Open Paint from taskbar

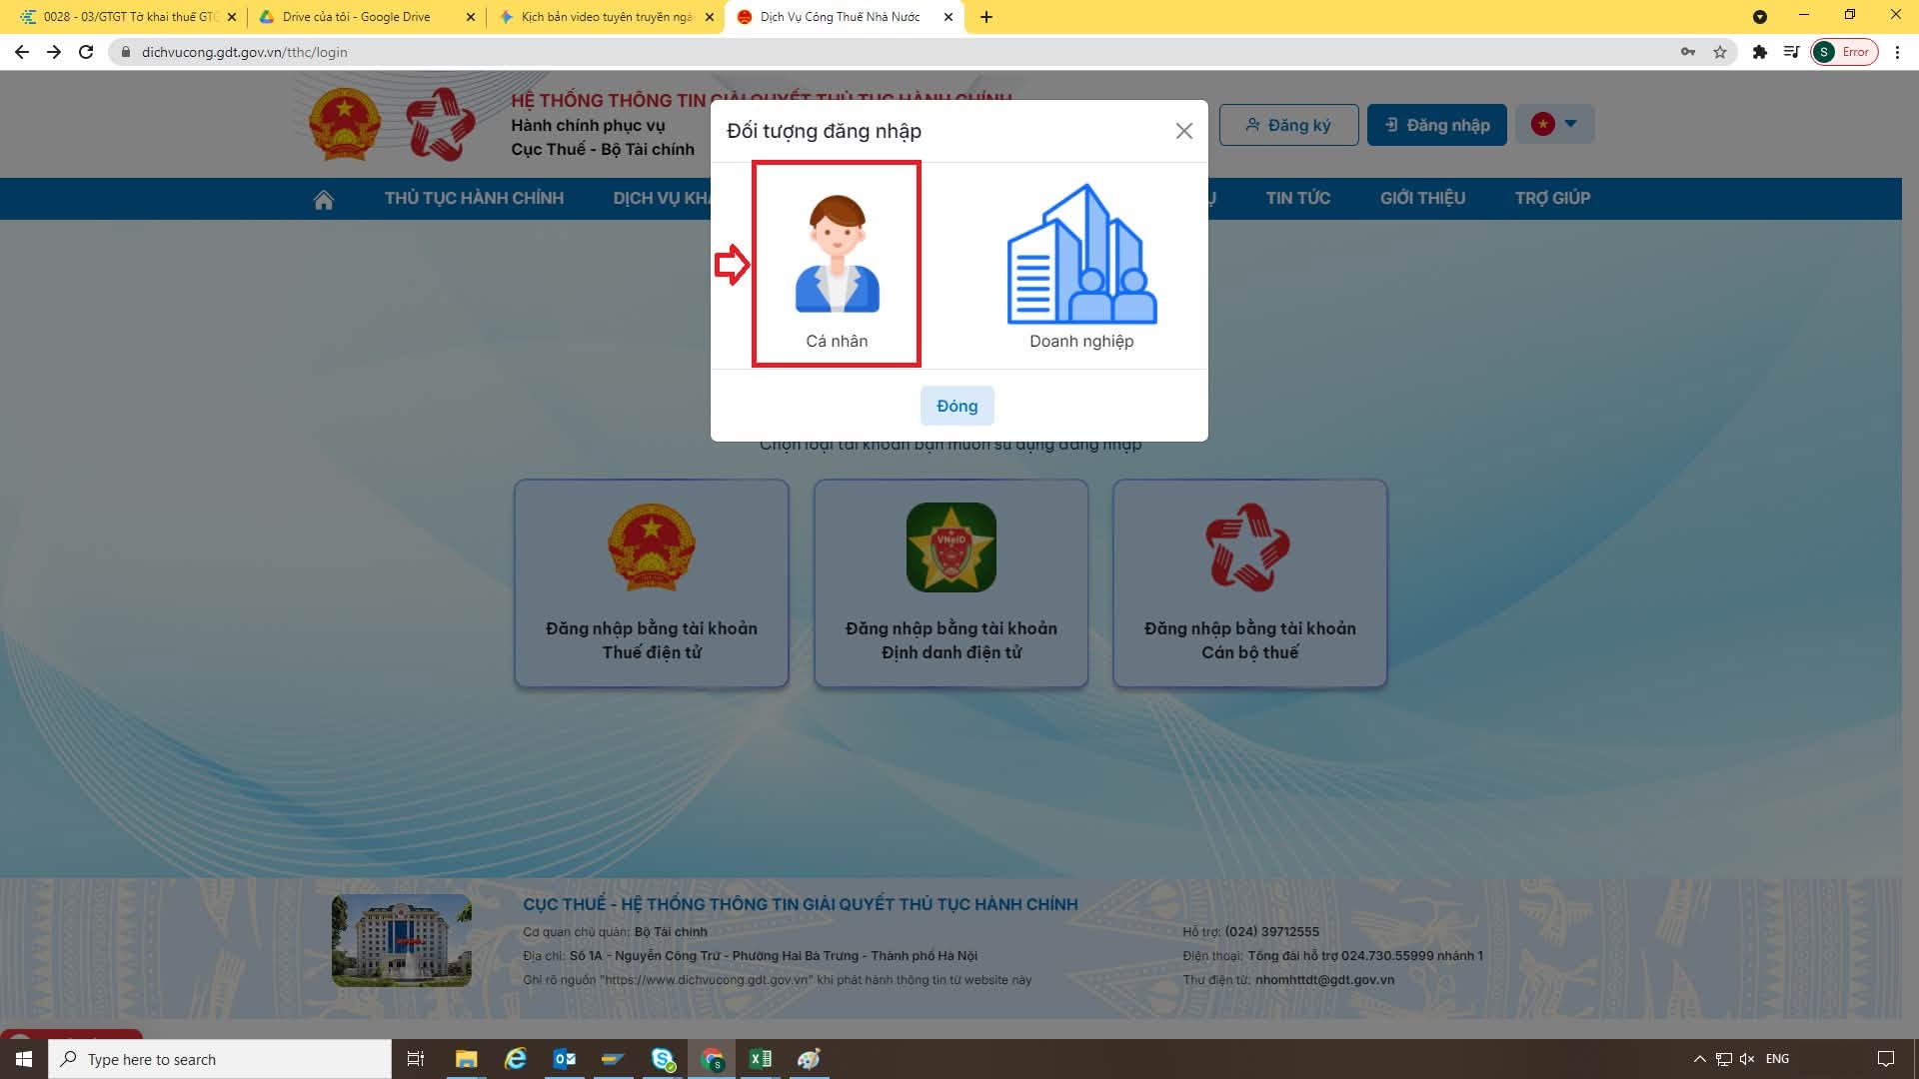(x=810, y=1059)
